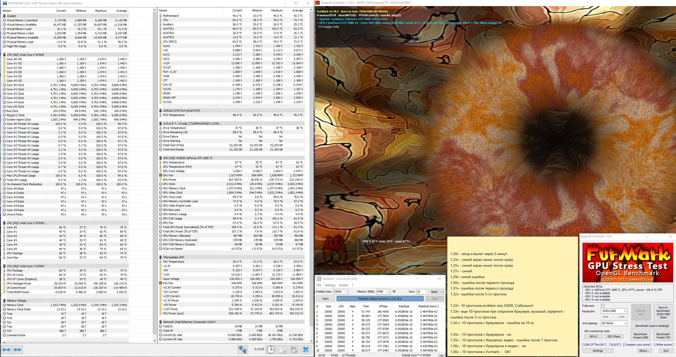Click the All memory toggle in LinX

tap(394, 292)
